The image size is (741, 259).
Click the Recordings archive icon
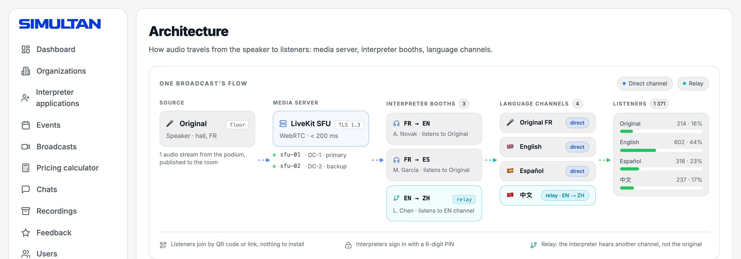click(26, 211)
